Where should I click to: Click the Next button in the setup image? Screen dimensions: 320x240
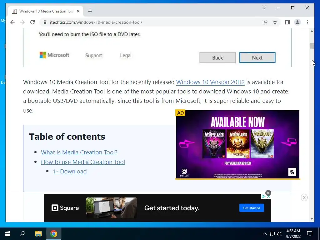click(x=257, y=57)
